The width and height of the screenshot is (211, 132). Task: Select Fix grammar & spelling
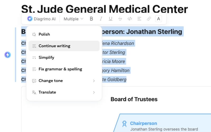point(60,69)
